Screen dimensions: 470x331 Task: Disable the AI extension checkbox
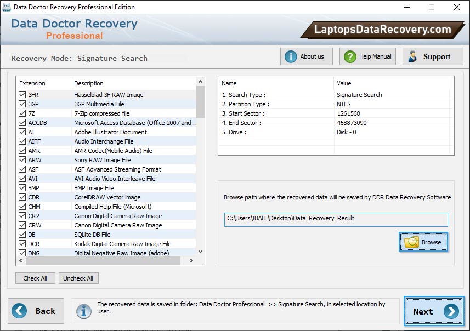click(x=22, y=132)
